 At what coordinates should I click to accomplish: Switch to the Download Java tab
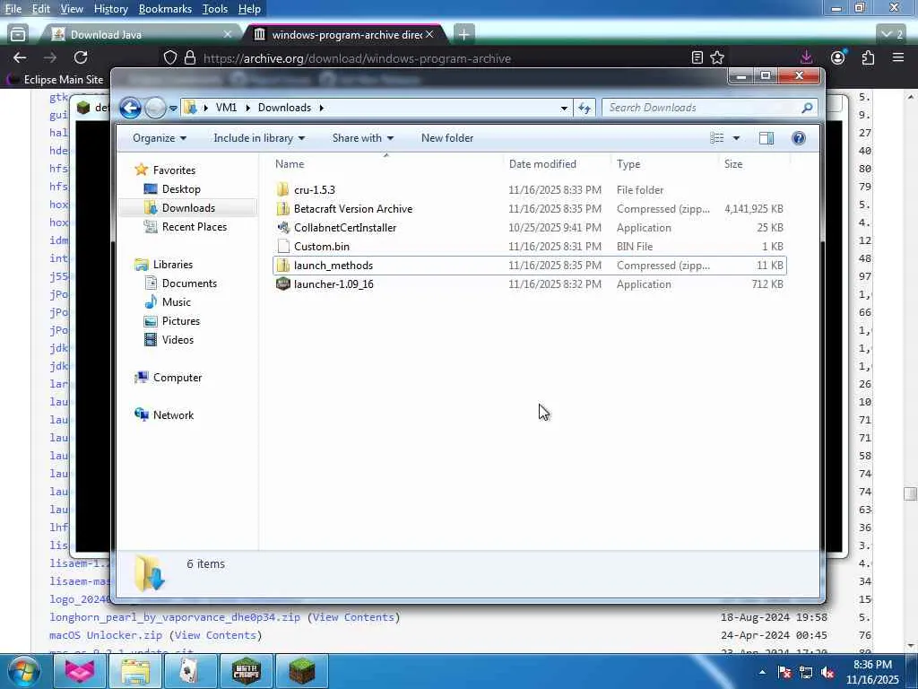(139, 35)
